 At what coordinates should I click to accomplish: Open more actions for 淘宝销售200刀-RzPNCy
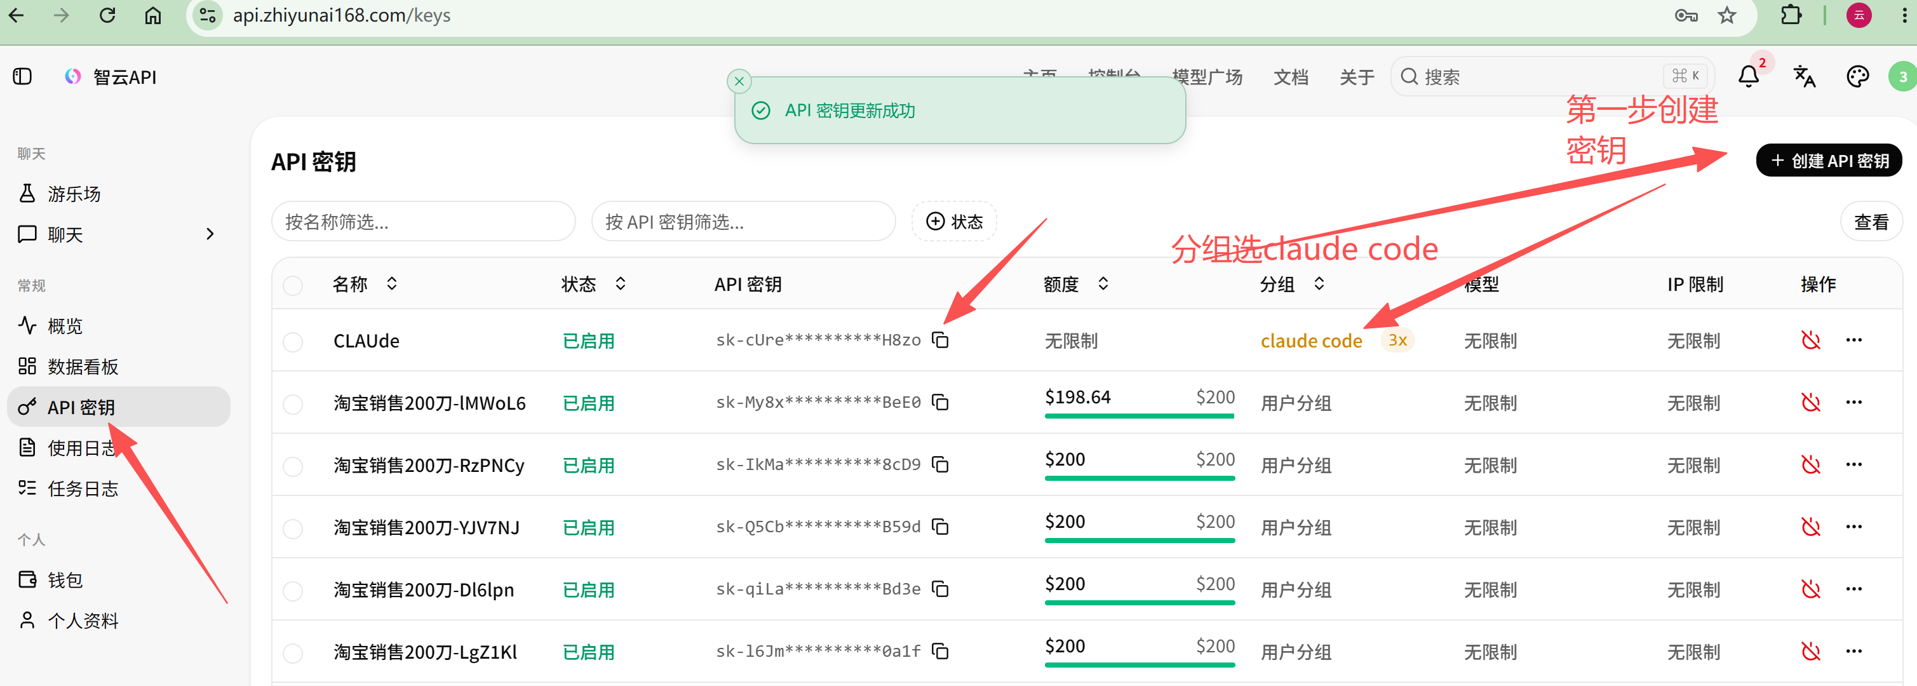(1853, 465)
